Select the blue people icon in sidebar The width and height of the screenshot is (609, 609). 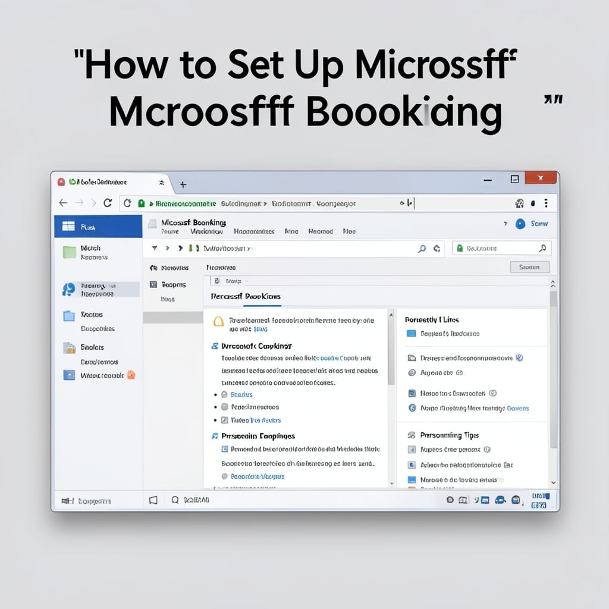[x=69, y=290]
